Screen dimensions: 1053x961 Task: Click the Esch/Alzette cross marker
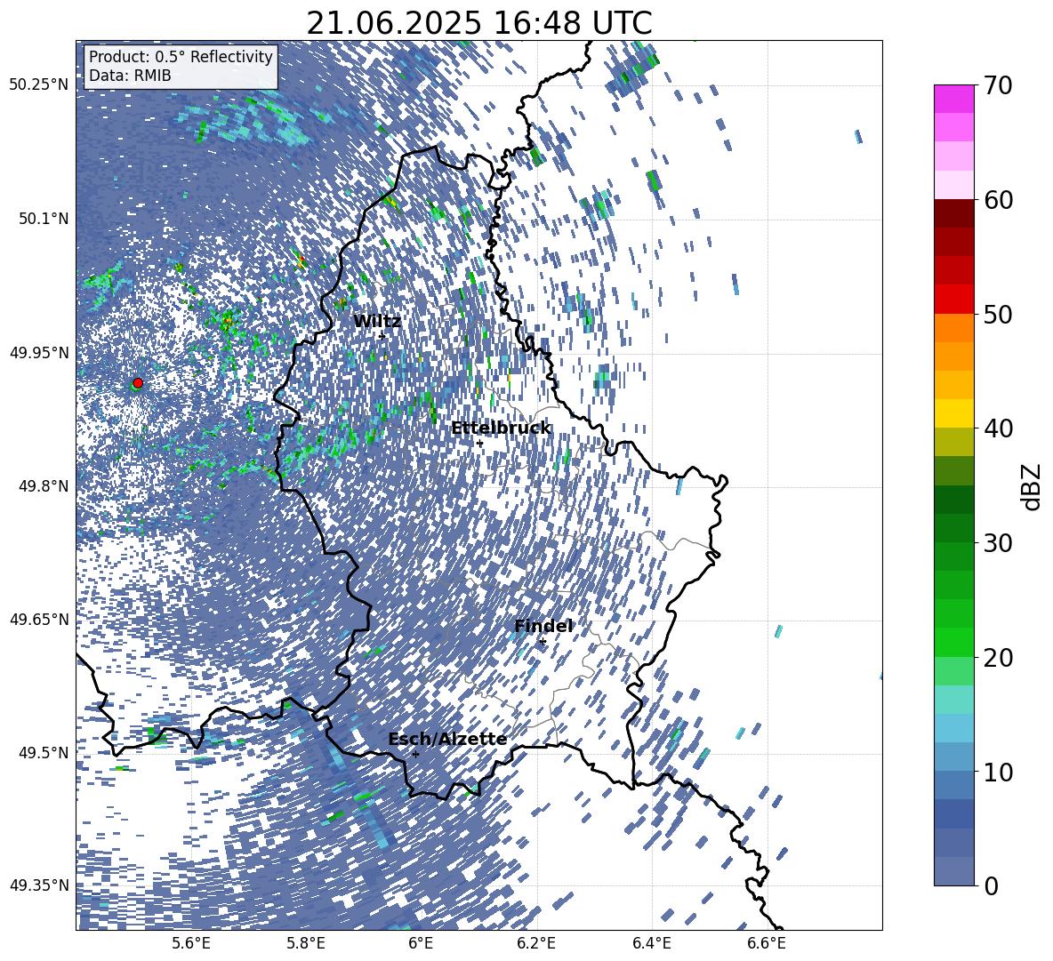415,754
